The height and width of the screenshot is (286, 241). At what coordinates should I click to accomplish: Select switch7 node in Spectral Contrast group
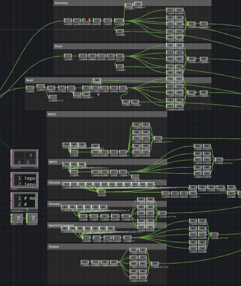tap(215, 234)
